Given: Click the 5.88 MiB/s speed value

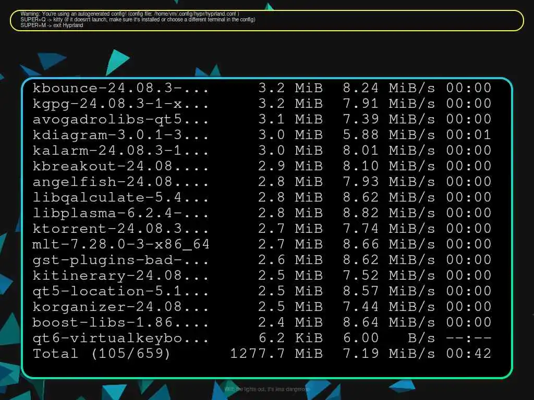Looking at the screenshot, I should pyautogui.click(x=389, y=135).
